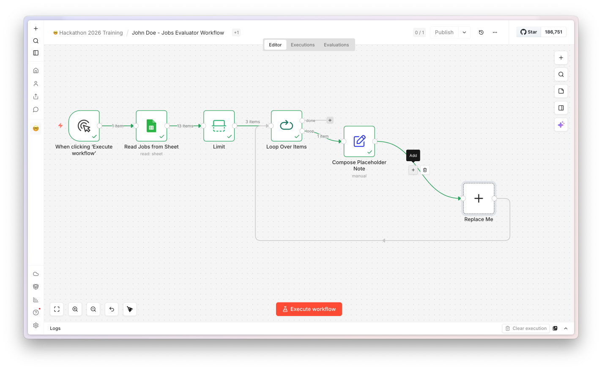This screenshot has width=602, height=370.
Task: Switch to the Evaluations tab
Action: [x=337, y=45]
